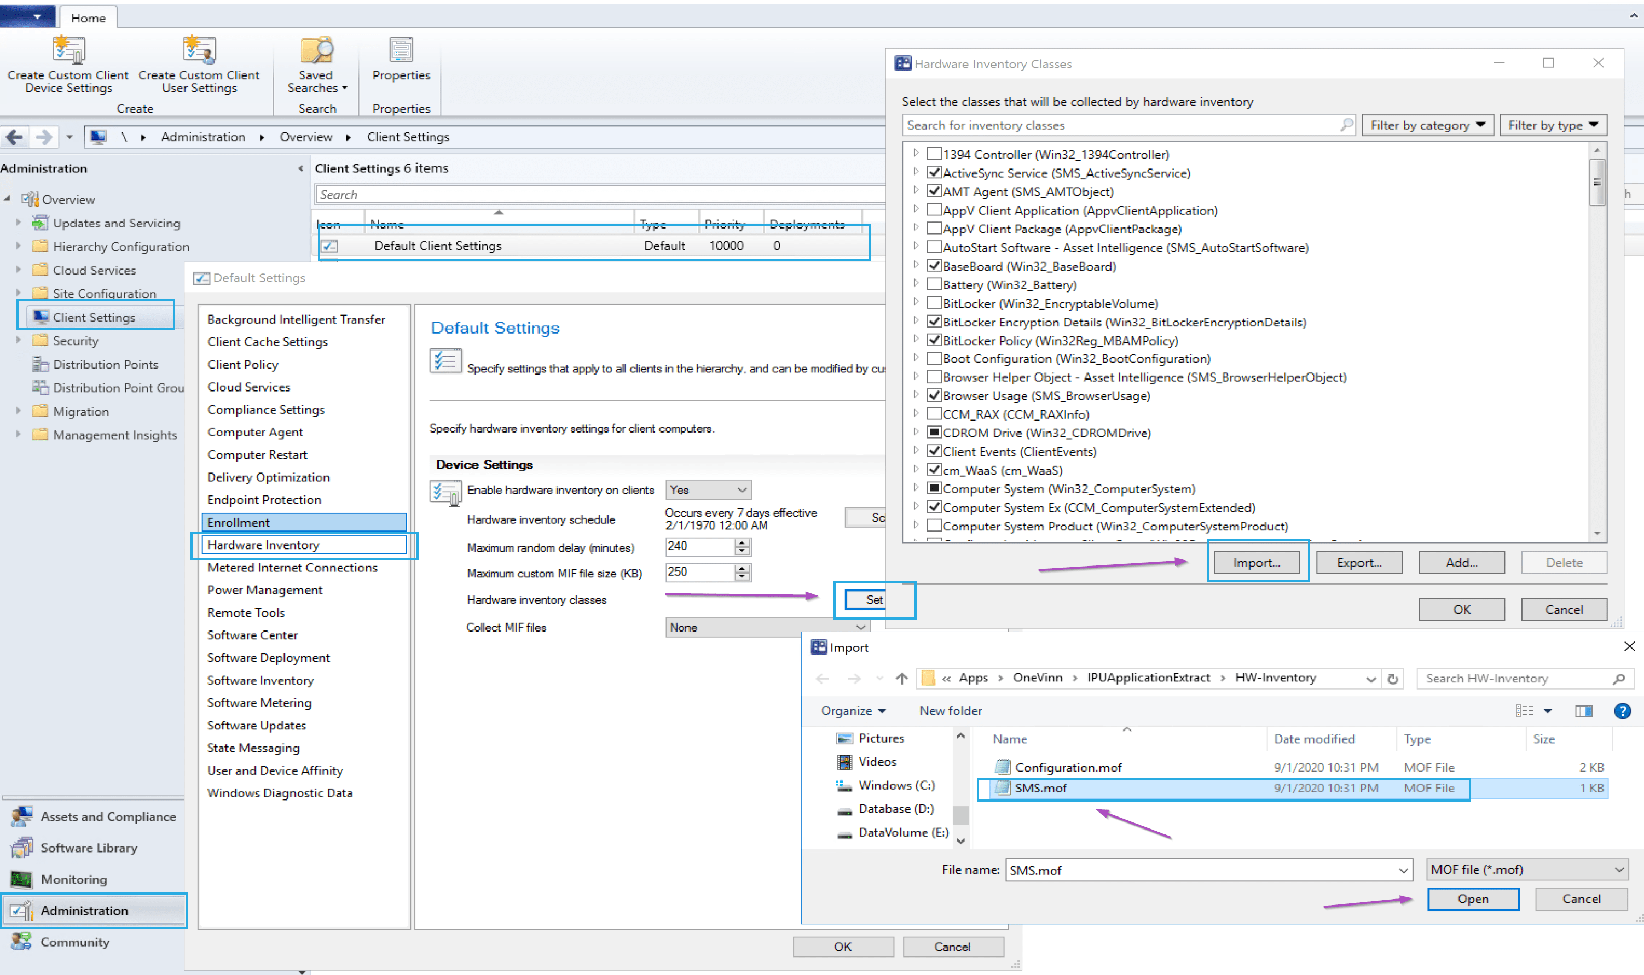Uncheck the BaseBoard (Win32_BaseBoard) class
This screenshot has width=1644, height=975.
(x=934, y=266)
